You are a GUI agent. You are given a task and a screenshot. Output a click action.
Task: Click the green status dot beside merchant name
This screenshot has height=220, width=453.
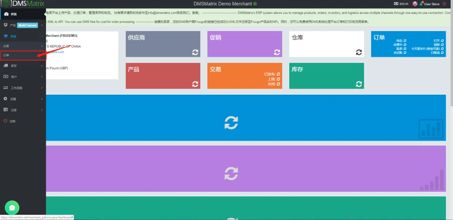pyautogui.click(x=255, y=4)
